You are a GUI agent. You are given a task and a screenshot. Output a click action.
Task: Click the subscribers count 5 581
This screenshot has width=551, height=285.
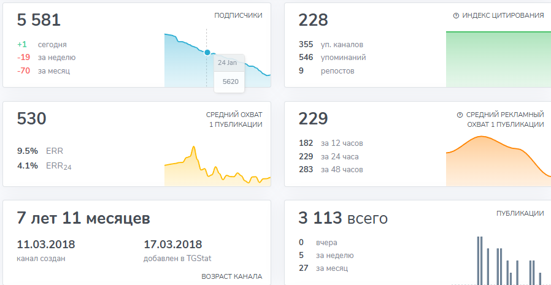tap(39, 20)
